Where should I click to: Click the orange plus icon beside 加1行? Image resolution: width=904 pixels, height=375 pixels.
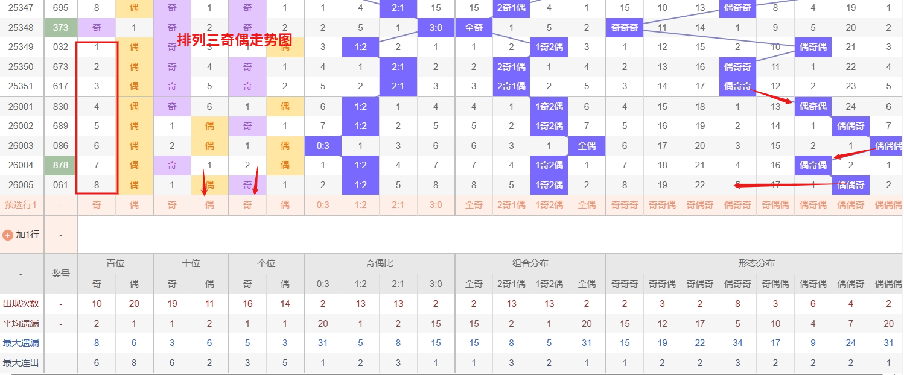click(x=8, y=235)
